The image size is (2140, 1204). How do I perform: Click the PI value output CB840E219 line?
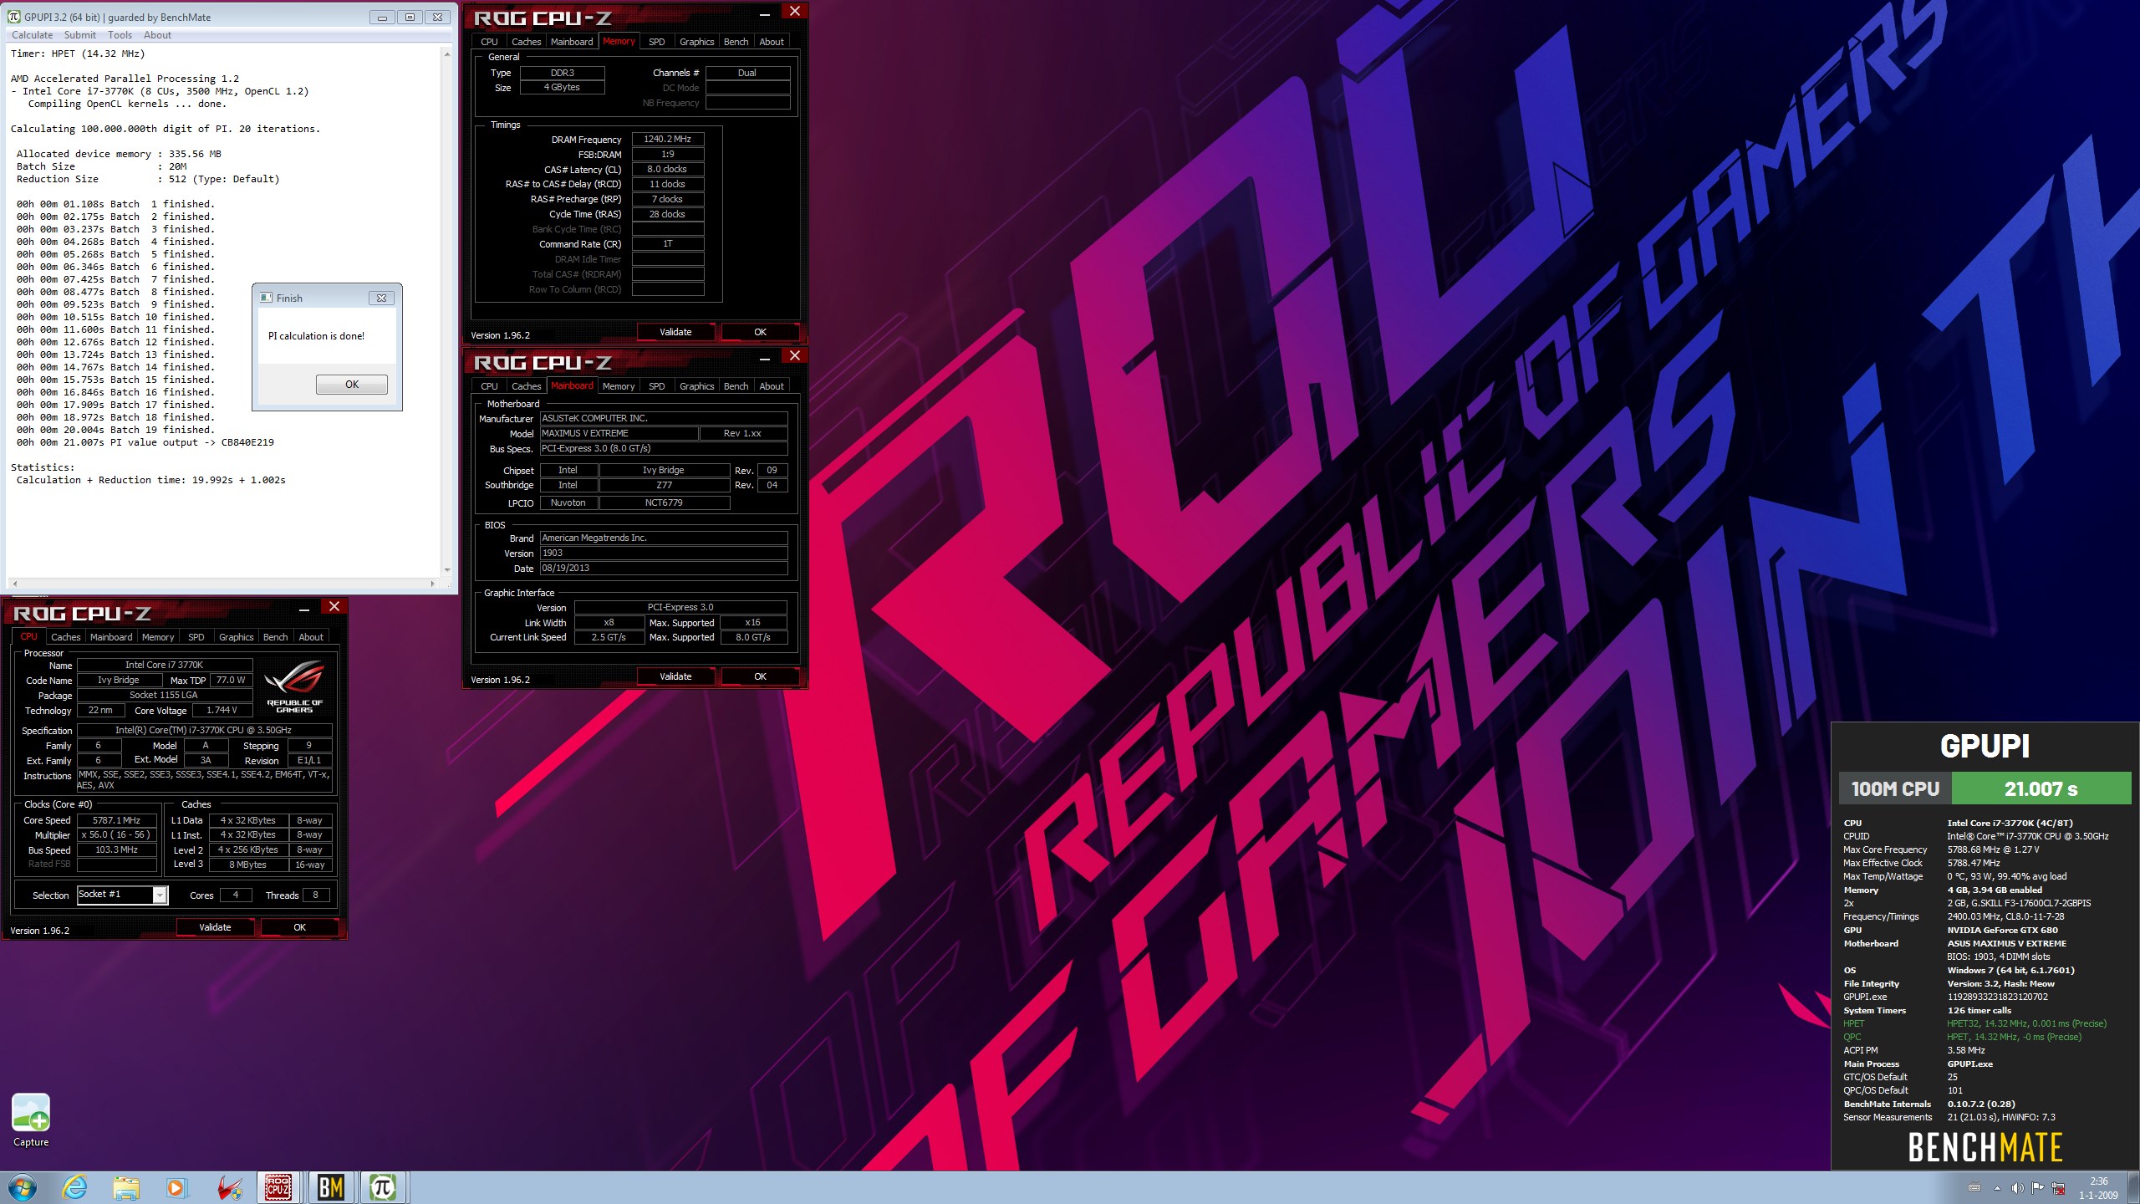[x=145, y=442]
